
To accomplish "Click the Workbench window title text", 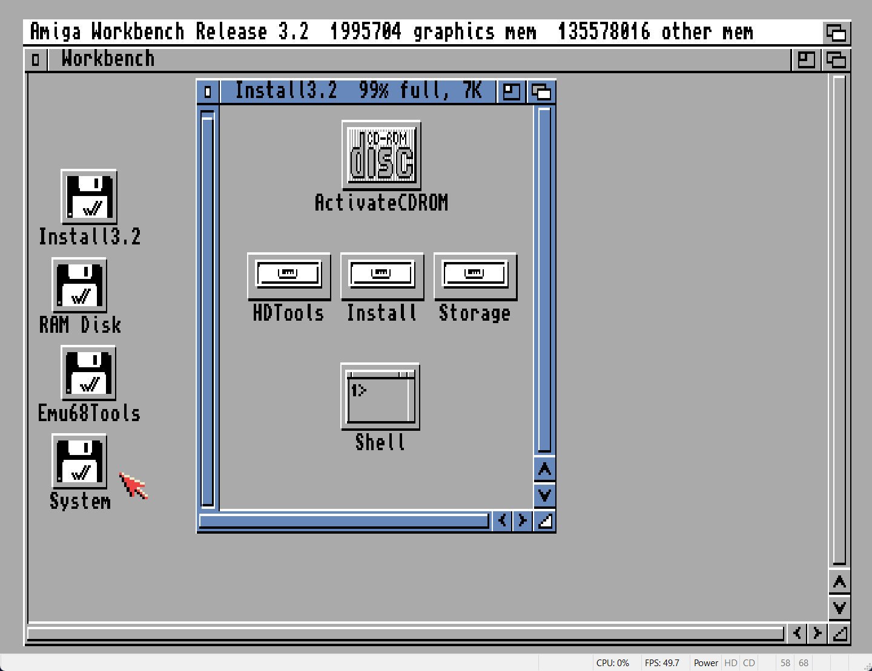I will pos(108,59).
